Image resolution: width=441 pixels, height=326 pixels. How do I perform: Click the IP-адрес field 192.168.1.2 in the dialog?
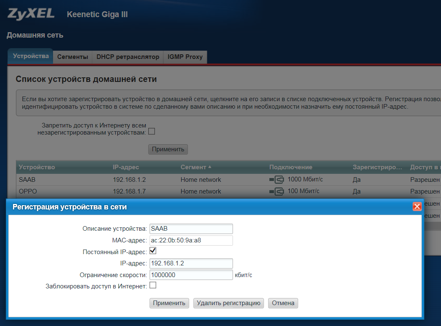coord(191,263)
